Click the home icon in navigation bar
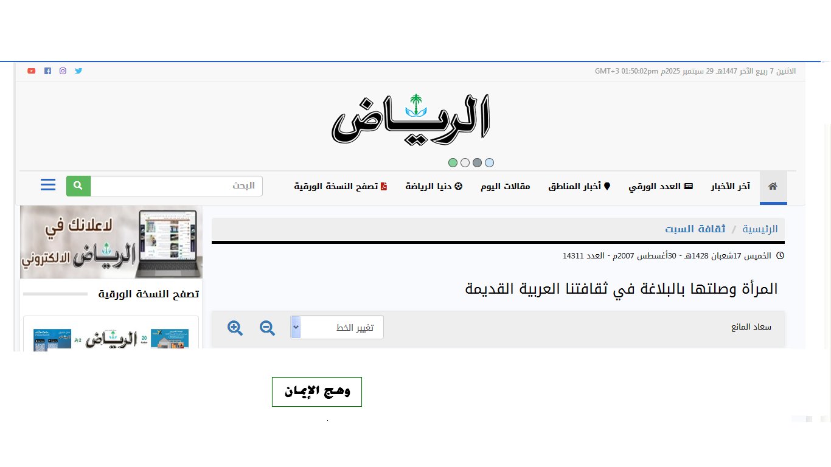The height and width of the screenshot is (467, 831). click(773, 187)
